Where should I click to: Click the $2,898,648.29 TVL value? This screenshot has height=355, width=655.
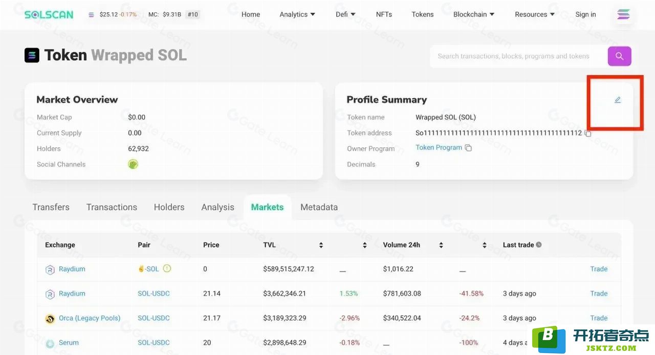click(x=285, y=343)
